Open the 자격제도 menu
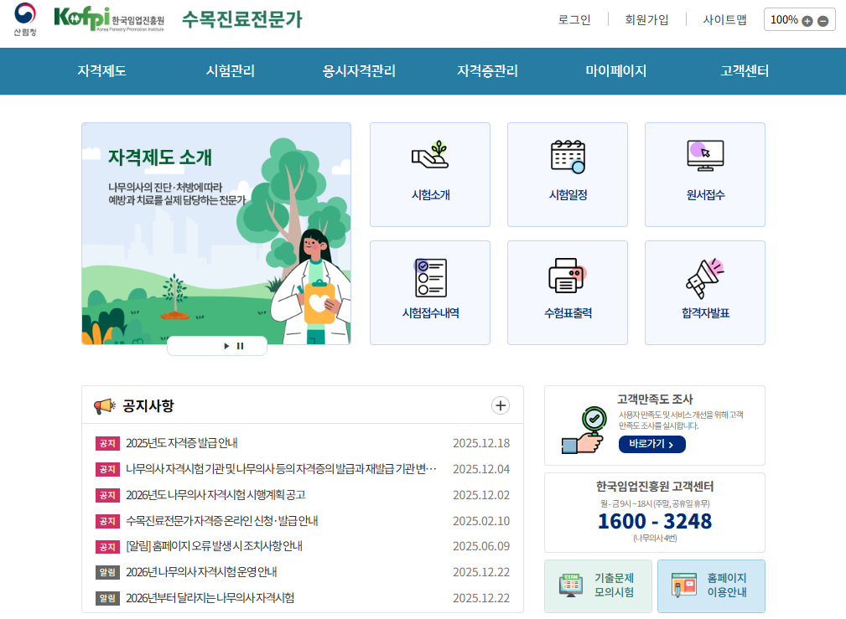The height and width of the screenshot is (619, 846). [101, 71]
